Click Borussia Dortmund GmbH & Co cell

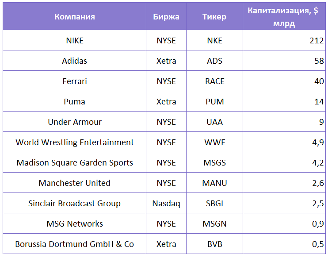click(x=74, y=244)
